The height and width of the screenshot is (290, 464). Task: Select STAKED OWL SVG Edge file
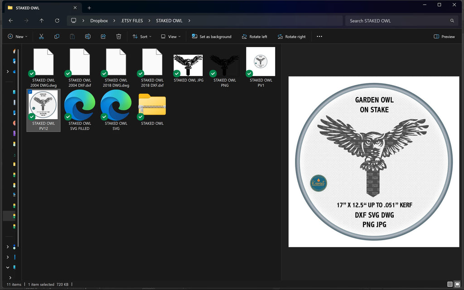116,110
